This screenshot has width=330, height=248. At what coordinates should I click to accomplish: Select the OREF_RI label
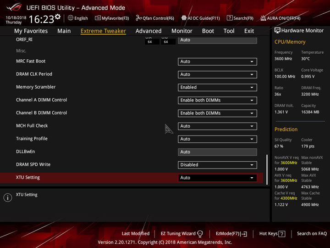click(24, 39)
